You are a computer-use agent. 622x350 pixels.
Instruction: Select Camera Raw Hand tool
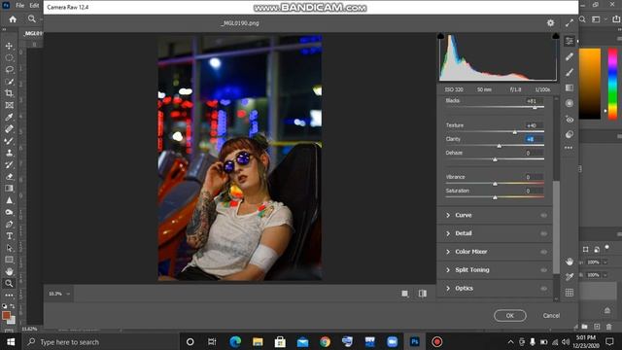point(570,262)
